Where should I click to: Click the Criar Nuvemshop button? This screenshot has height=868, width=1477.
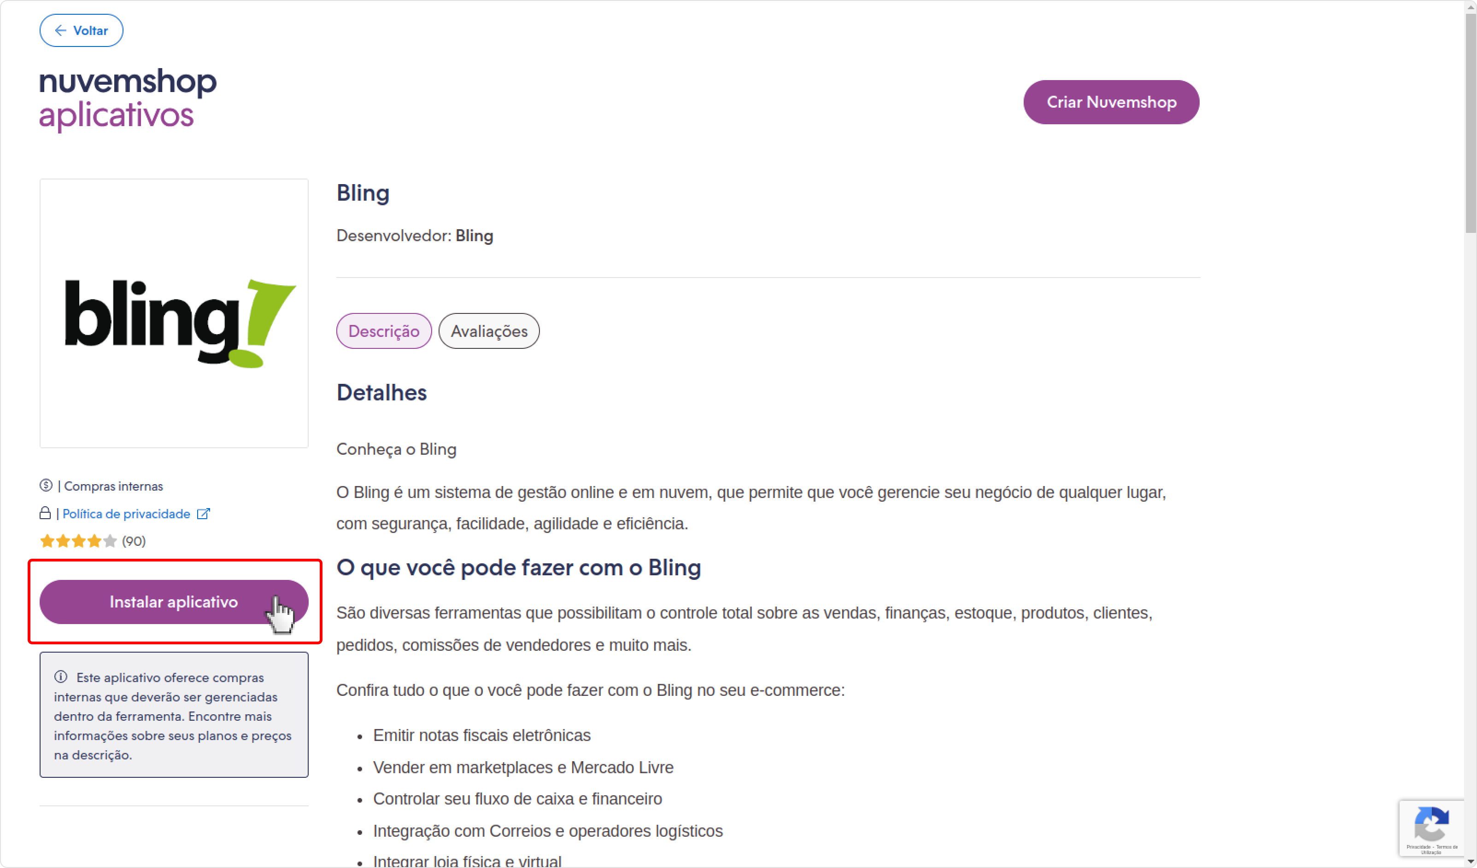[1111, 102]
